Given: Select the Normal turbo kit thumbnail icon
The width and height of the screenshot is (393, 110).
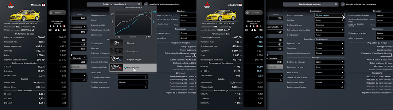Looking at the screenshot, I should pos(116,43).
